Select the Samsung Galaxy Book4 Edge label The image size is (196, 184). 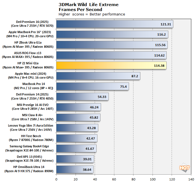tap(29, 146)
